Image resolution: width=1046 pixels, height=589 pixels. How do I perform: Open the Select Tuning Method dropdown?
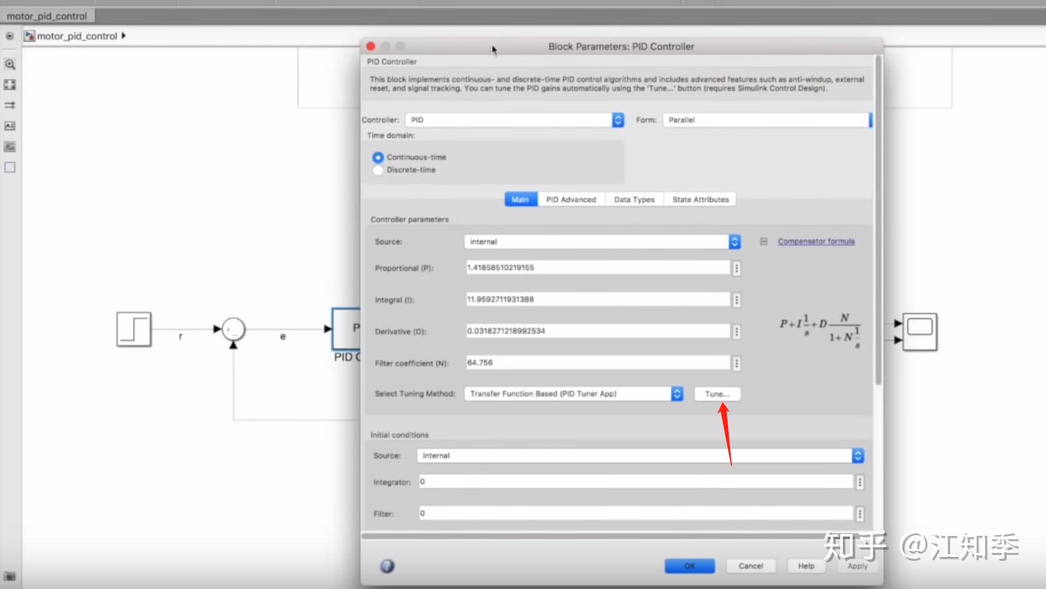[x=573, y=394]
